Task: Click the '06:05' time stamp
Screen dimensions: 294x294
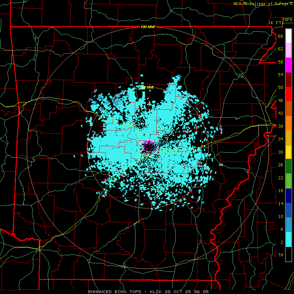Action: 202,292
